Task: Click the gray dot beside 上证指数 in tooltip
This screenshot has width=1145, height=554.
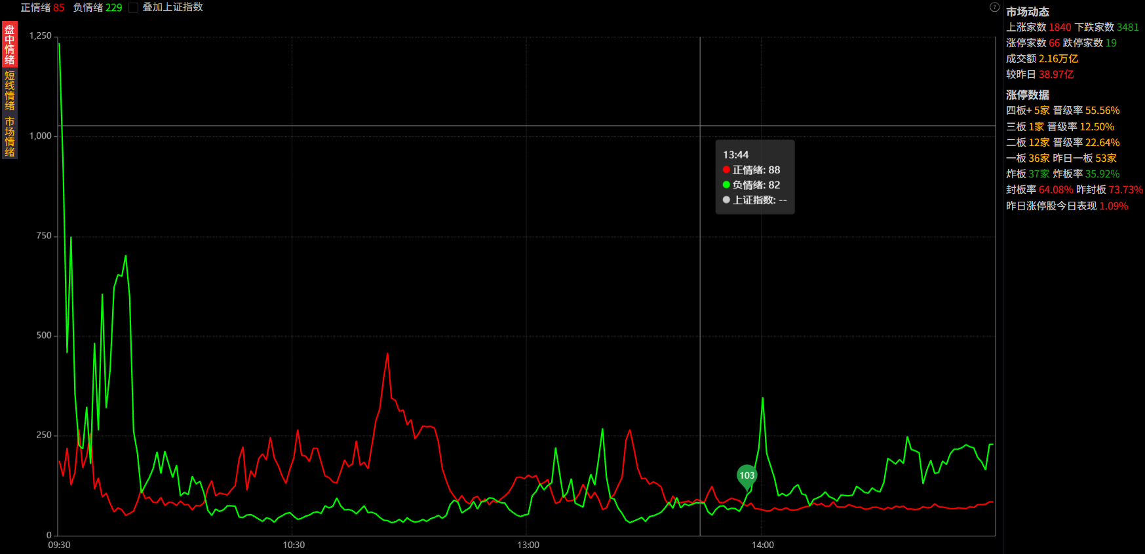Action: coord(726,200)
